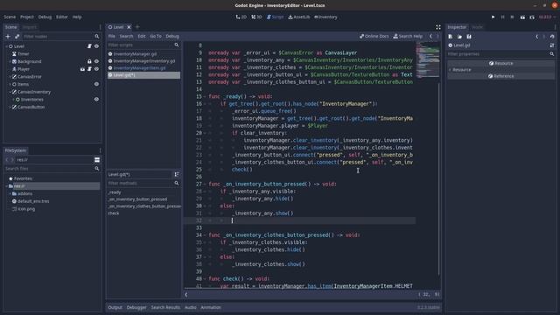Viewport: 560px width, 315px height.
Task: Expand the Items node
Action: tap(10, 84)
